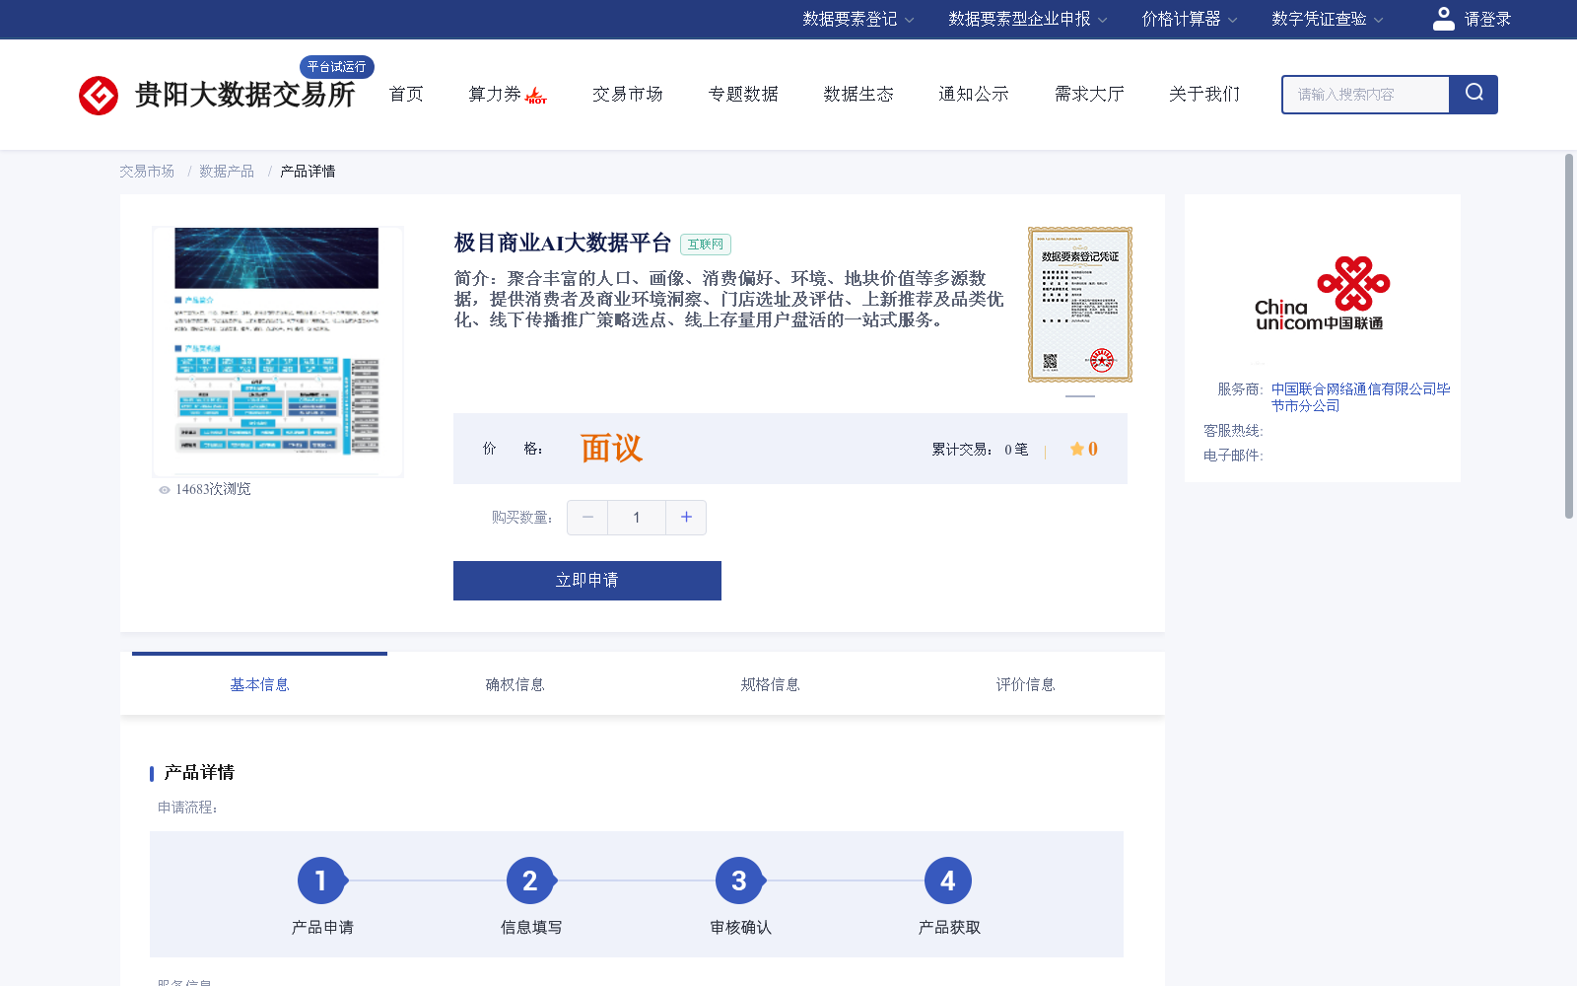
Task: Click the 交易市场 breadcrumb link
Action: point(147,172)
